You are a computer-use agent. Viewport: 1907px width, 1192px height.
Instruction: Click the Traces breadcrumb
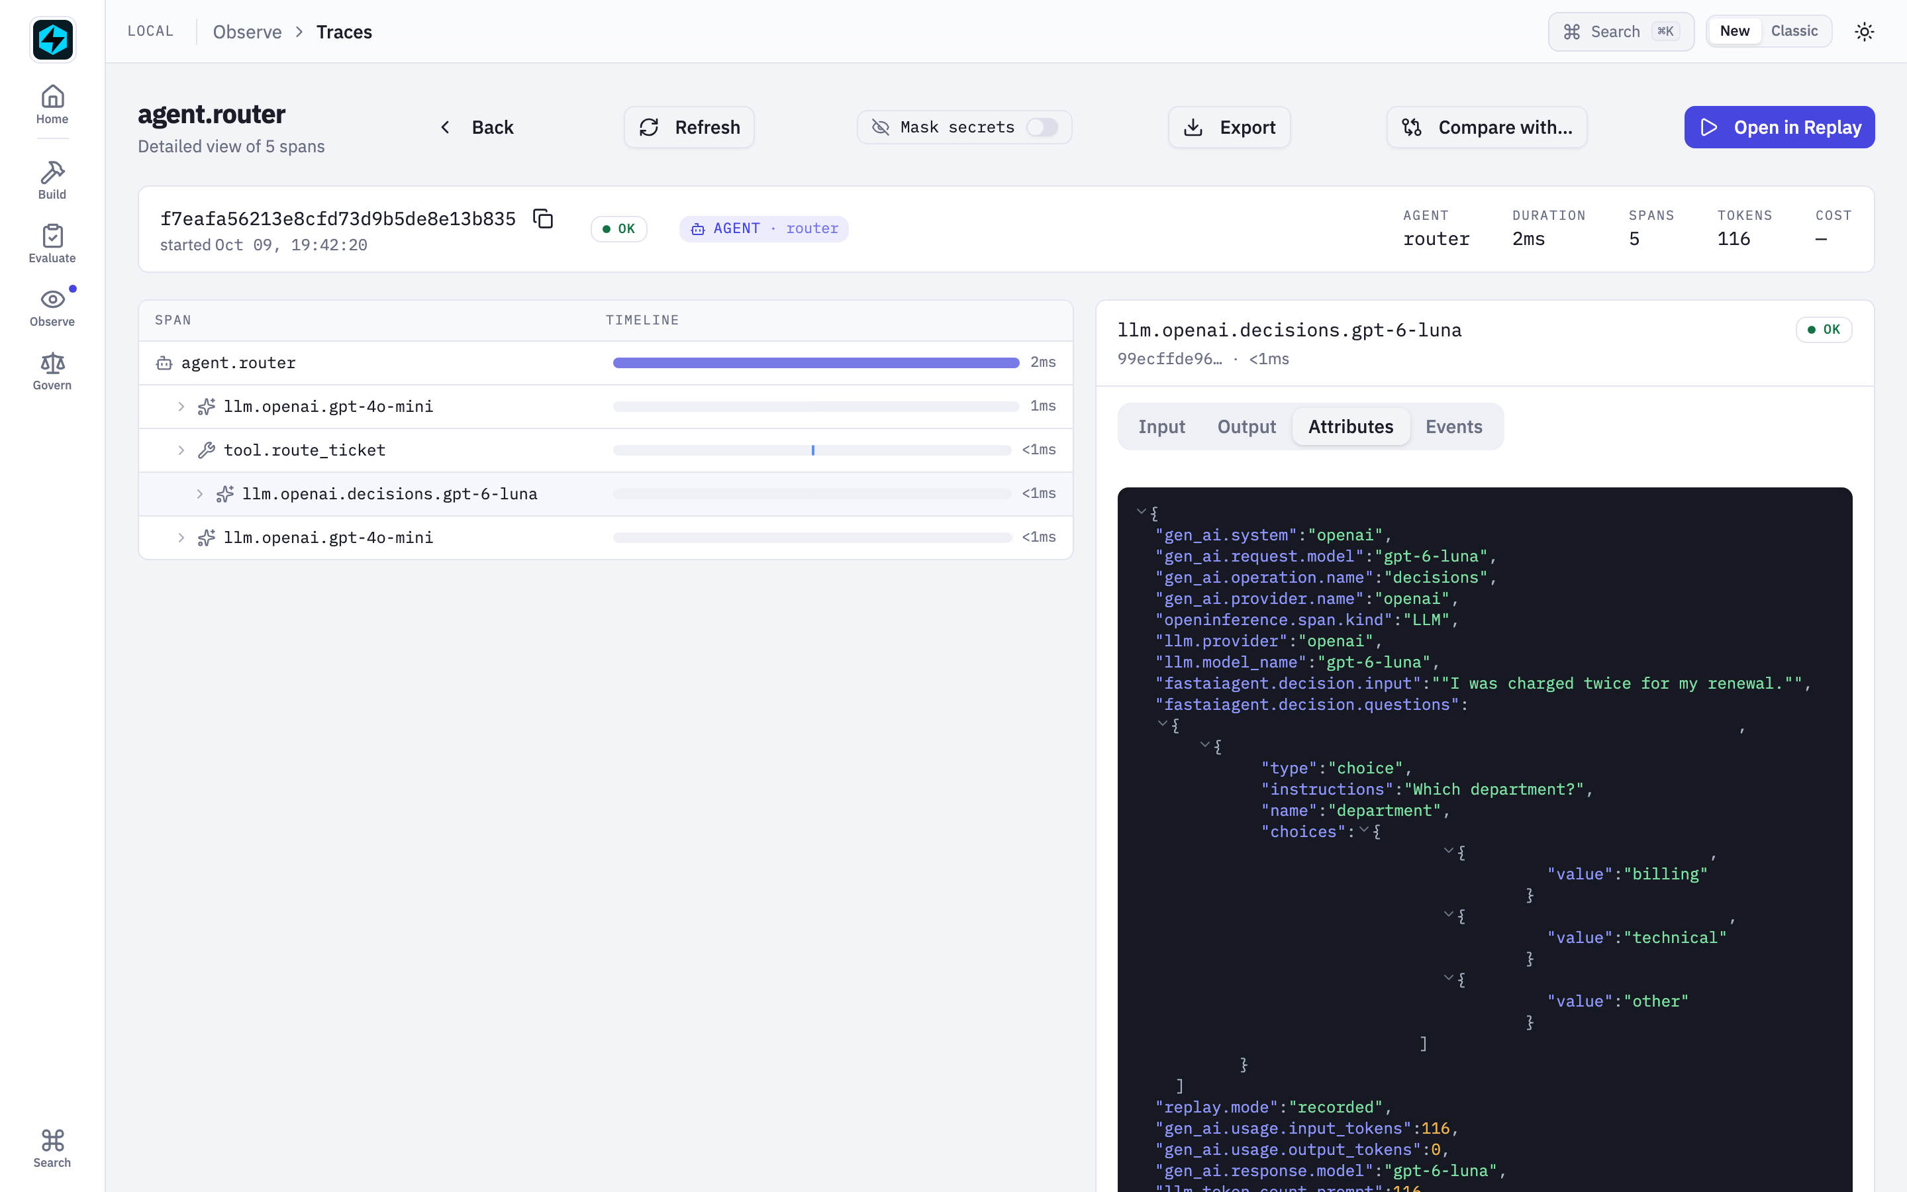[x=344, y=32]
